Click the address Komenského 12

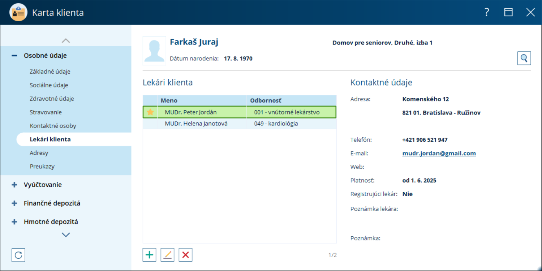pyautogui.click(x=426, y=99)
